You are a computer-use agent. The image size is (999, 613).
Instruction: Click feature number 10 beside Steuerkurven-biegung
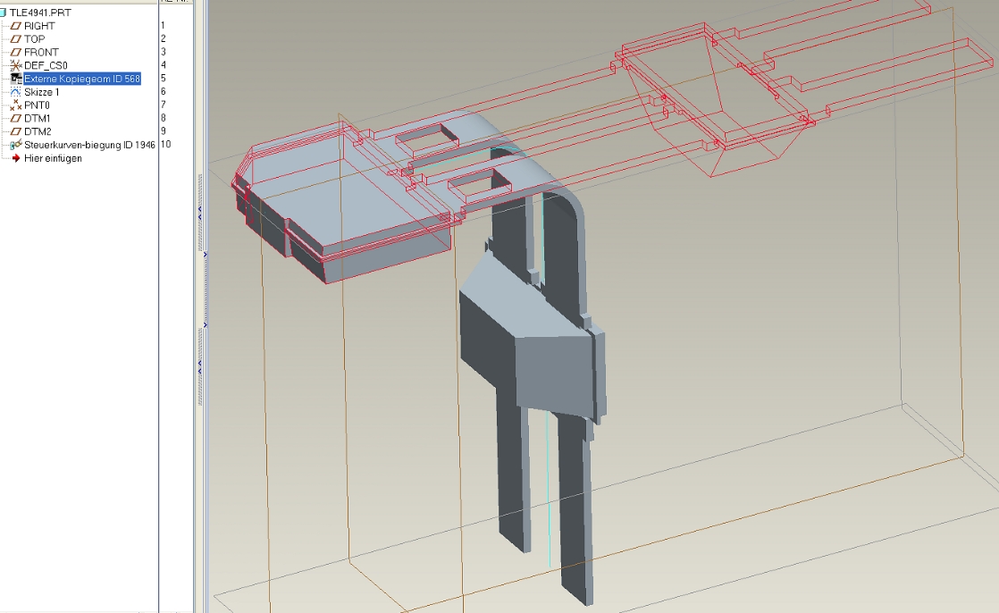(165, 145)
